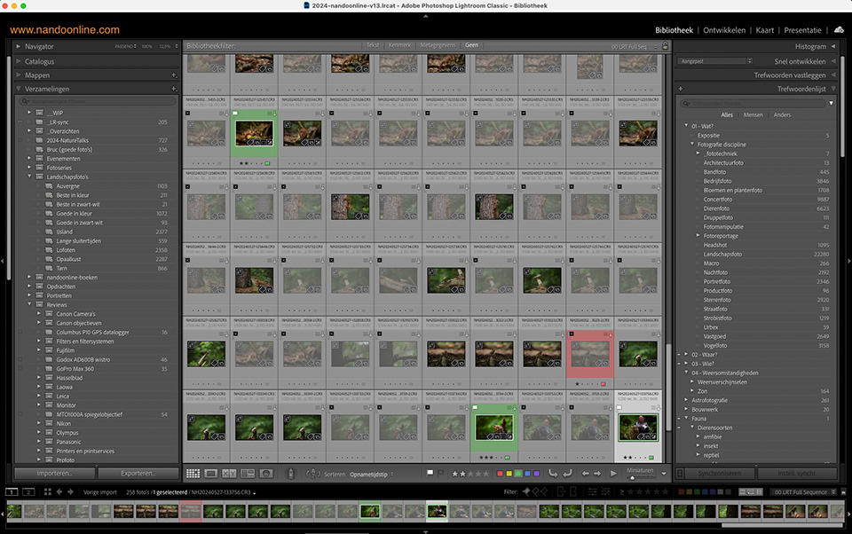Add keyword with Trefwoordenlijst plus

tap(681, 89)
